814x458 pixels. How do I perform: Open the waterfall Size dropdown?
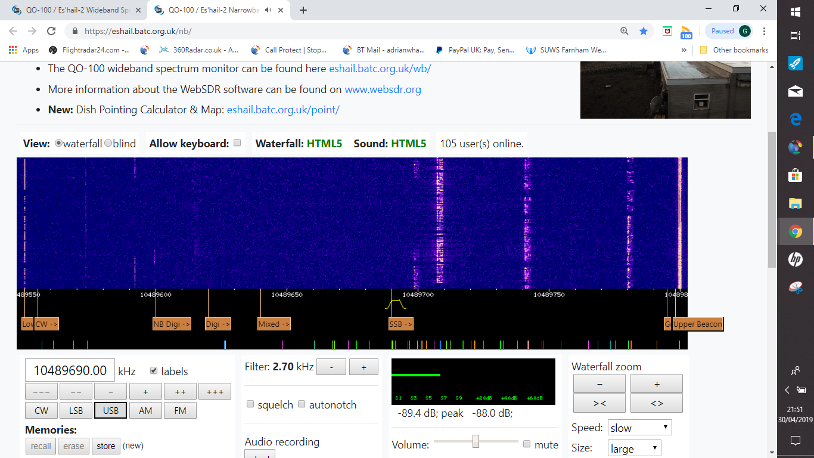pyautogui.click(x=635, y=448)
